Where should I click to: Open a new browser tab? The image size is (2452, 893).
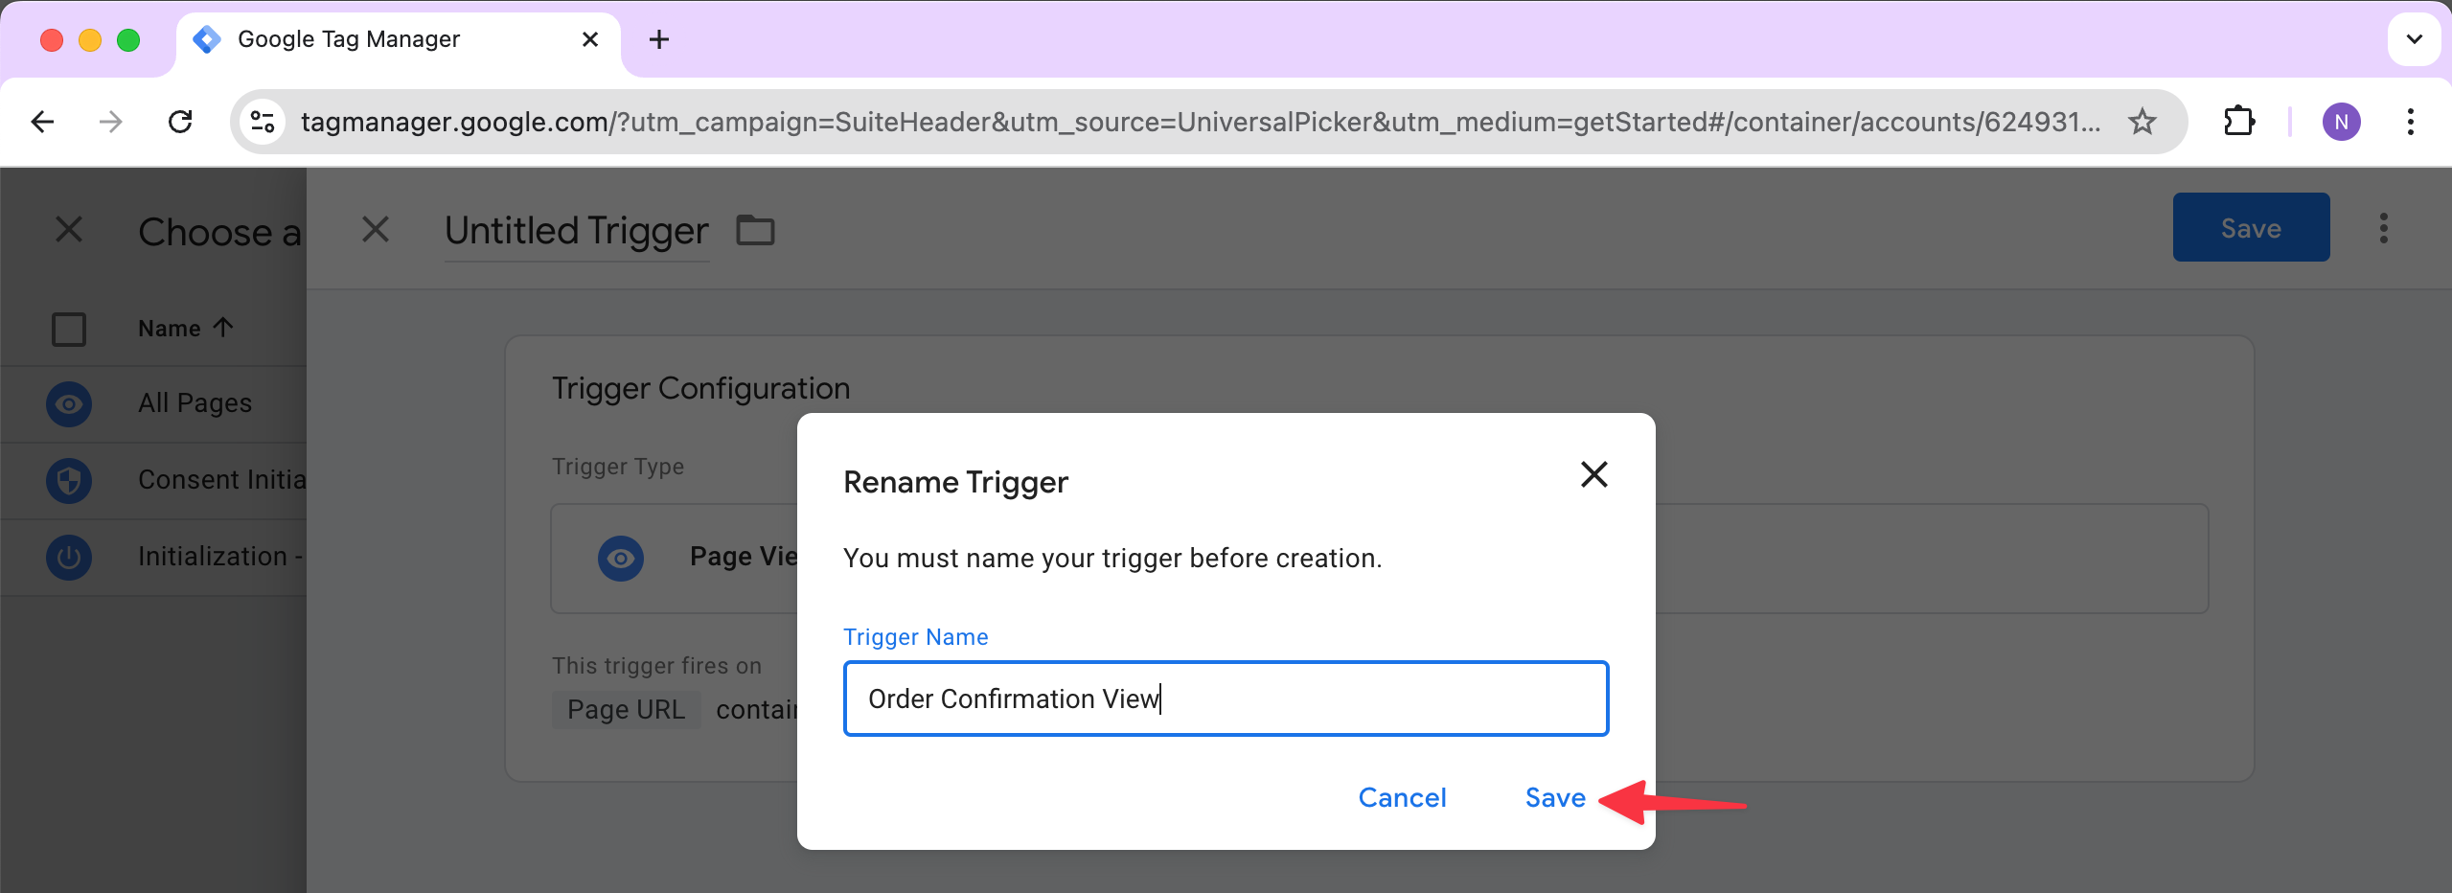[659, 40]
